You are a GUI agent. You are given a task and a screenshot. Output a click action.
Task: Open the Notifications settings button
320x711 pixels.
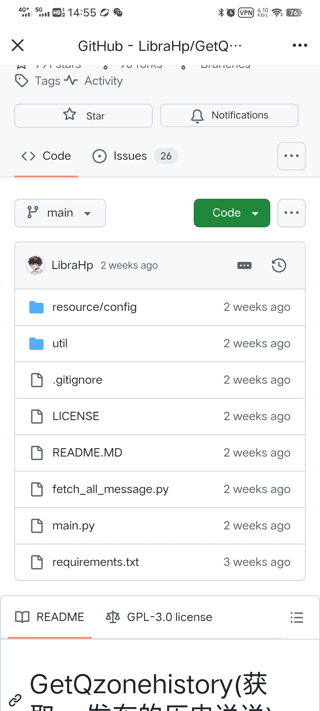point(229,115)
